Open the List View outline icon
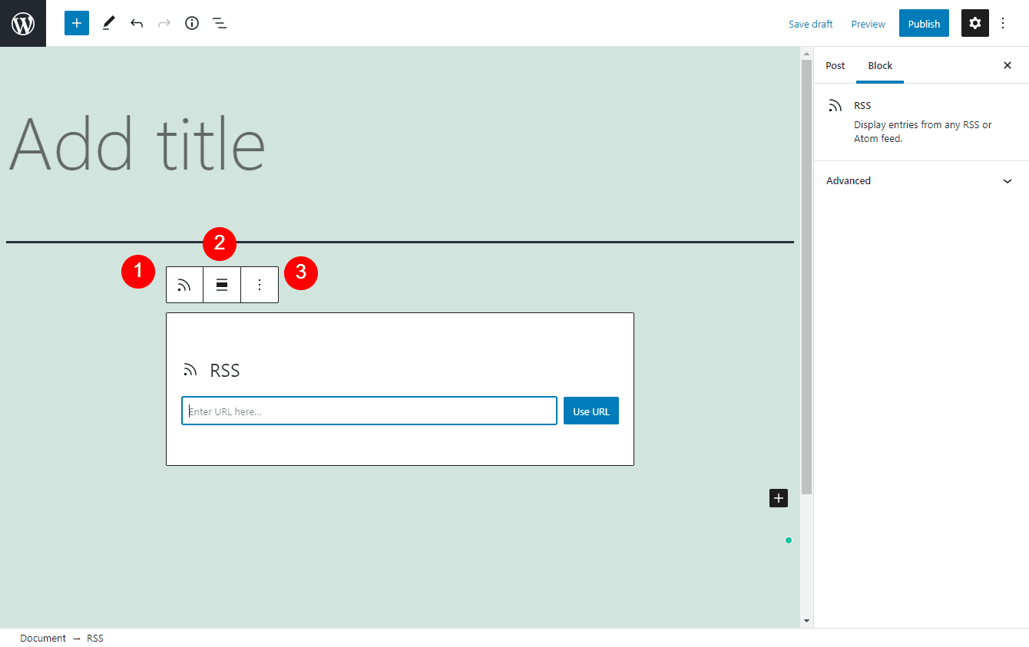Image resolution: width=1029 pixels, height=647 pixels. [x=220, y=23]
